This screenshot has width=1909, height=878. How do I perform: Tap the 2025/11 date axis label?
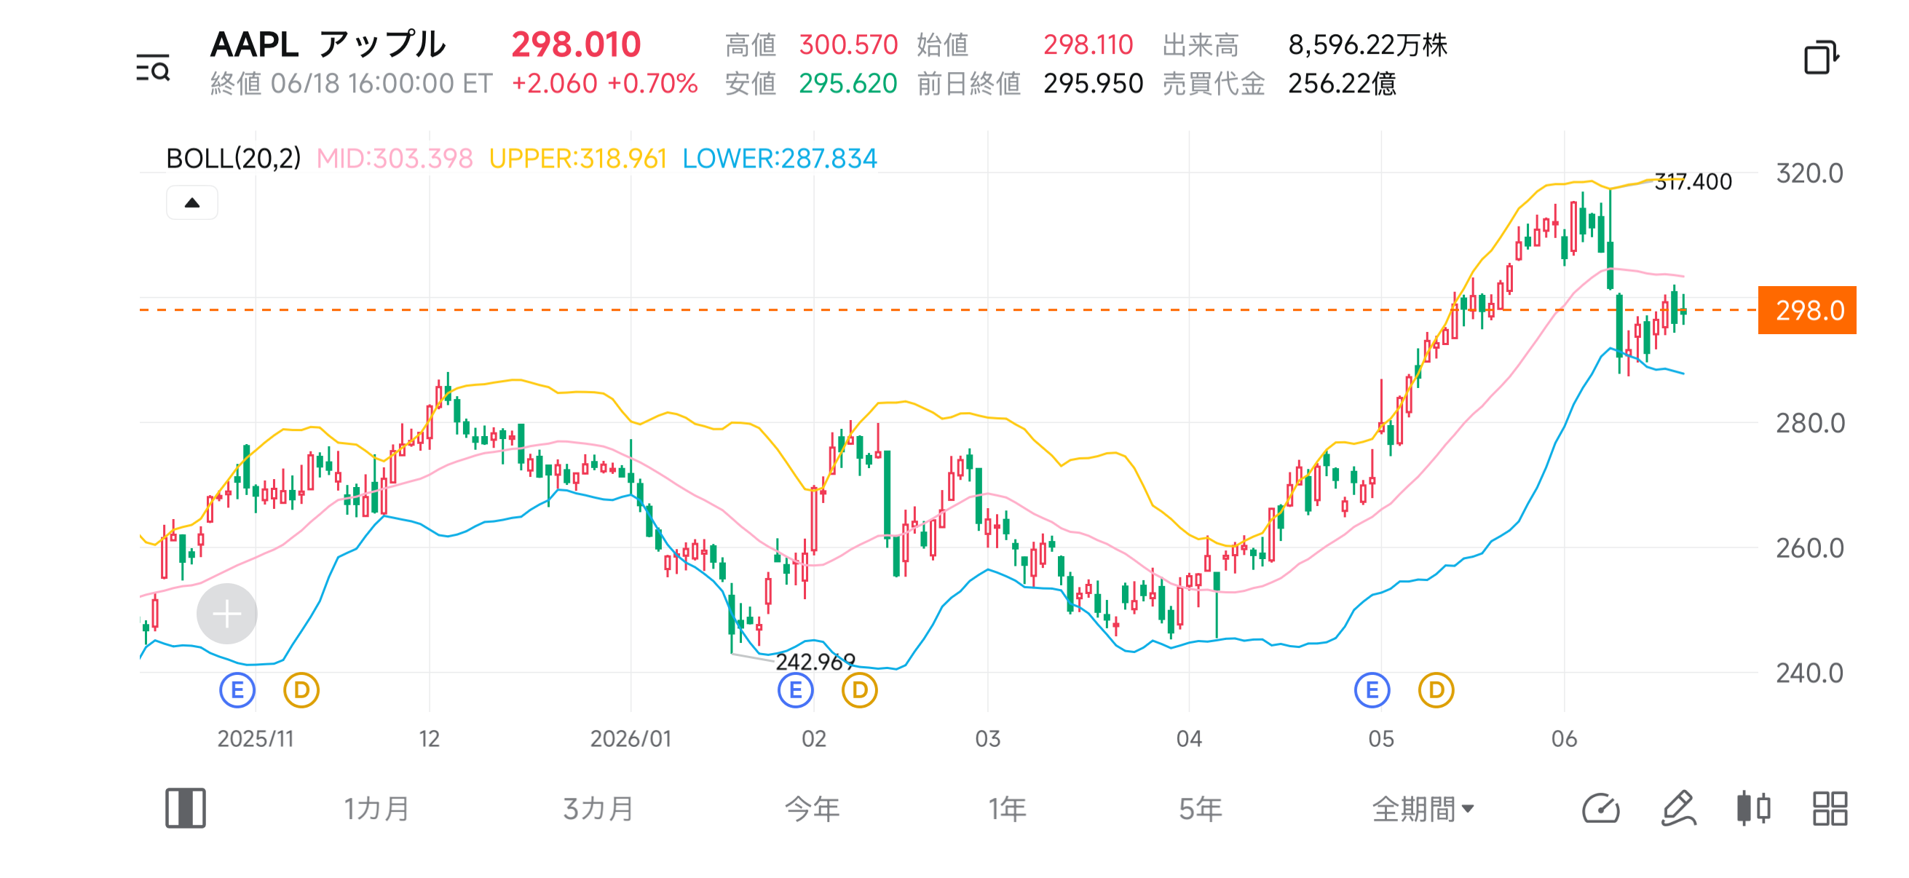(256, 739)
